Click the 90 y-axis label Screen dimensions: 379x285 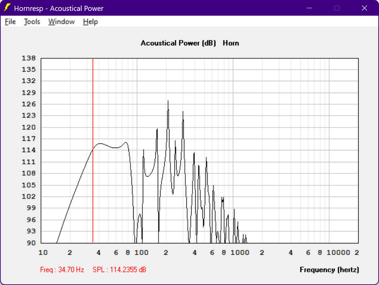pyautogui.click(x=31, y=243)
